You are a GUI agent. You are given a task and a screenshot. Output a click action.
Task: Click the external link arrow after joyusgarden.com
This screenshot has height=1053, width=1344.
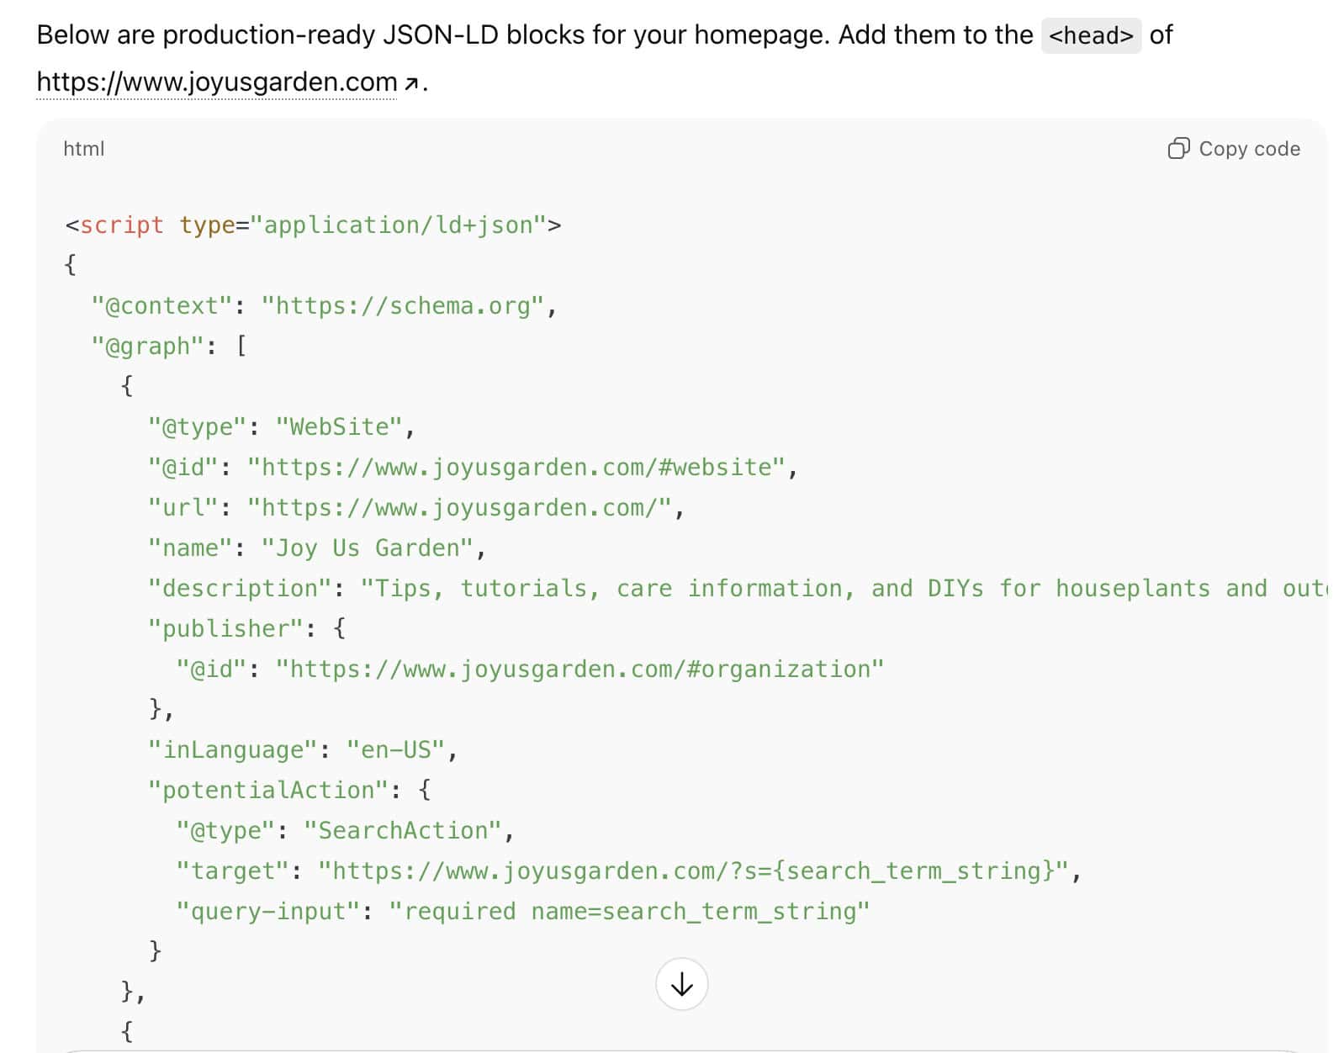coord(411,84)
